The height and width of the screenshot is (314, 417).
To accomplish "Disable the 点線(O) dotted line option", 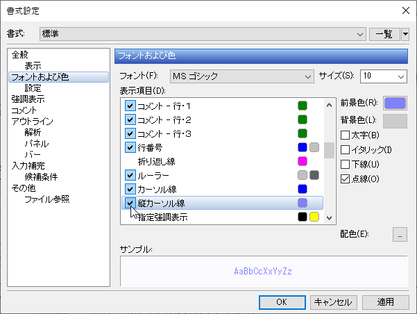I will (x=345, y=179).
